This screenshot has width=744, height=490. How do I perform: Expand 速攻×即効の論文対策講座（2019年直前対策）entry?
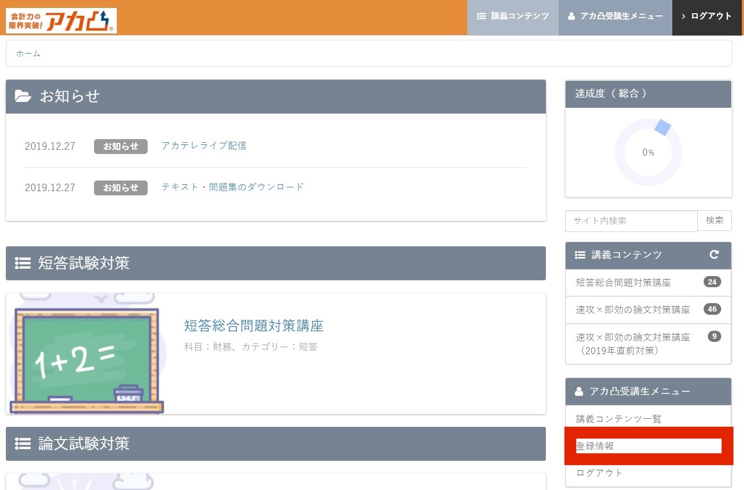637,344
